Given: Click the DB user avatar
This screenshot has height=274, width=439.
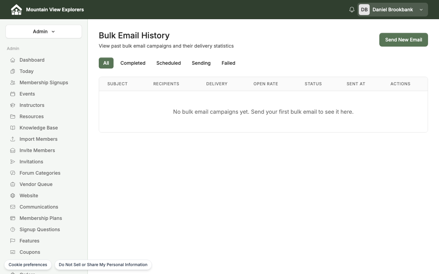Looking at the screenshot, I should point(364,10).
